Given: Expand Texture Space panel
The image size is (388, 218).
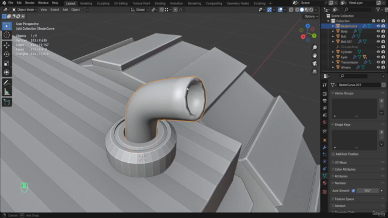Looking at the screenshot, I should 344,199.
